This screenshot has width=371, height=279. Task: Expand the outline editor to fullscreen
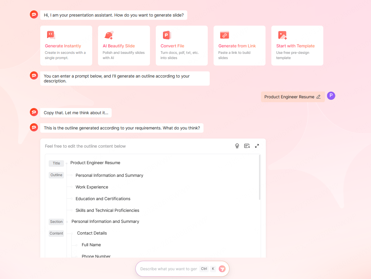(257, 146)
